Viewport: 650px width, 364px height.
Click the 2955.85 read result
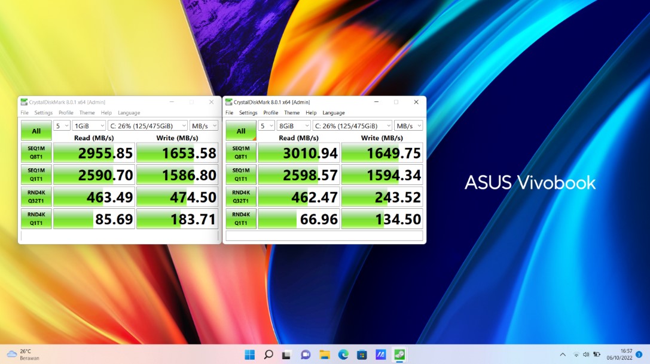click(94, 153)
